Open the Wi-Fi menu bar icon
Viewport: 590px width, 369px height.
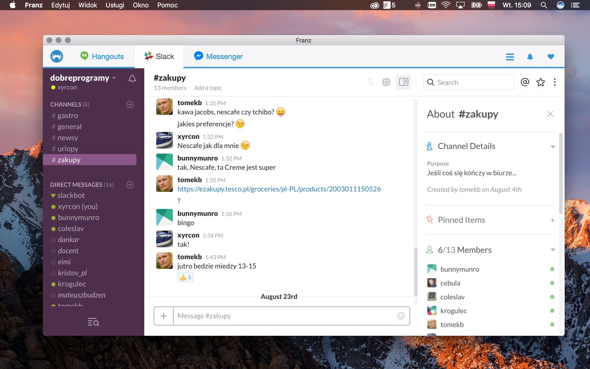tap(446, 5)
